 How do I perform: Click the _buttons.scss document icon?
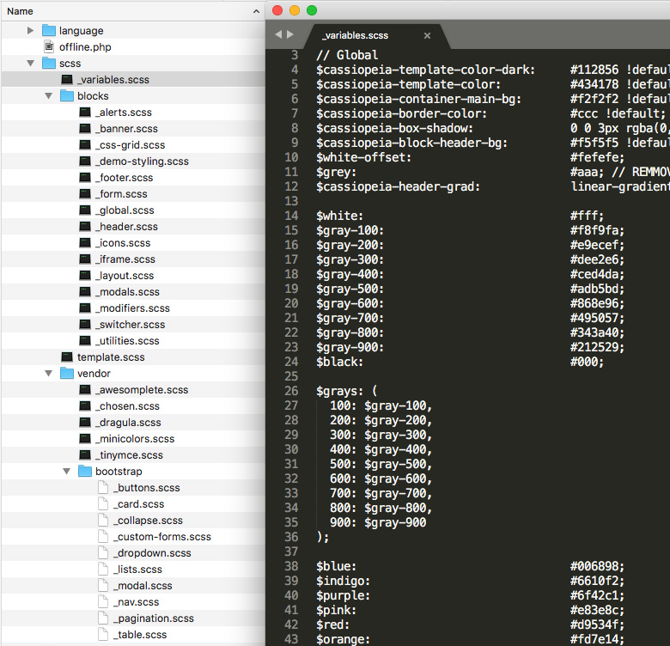[x=103, y=487]
